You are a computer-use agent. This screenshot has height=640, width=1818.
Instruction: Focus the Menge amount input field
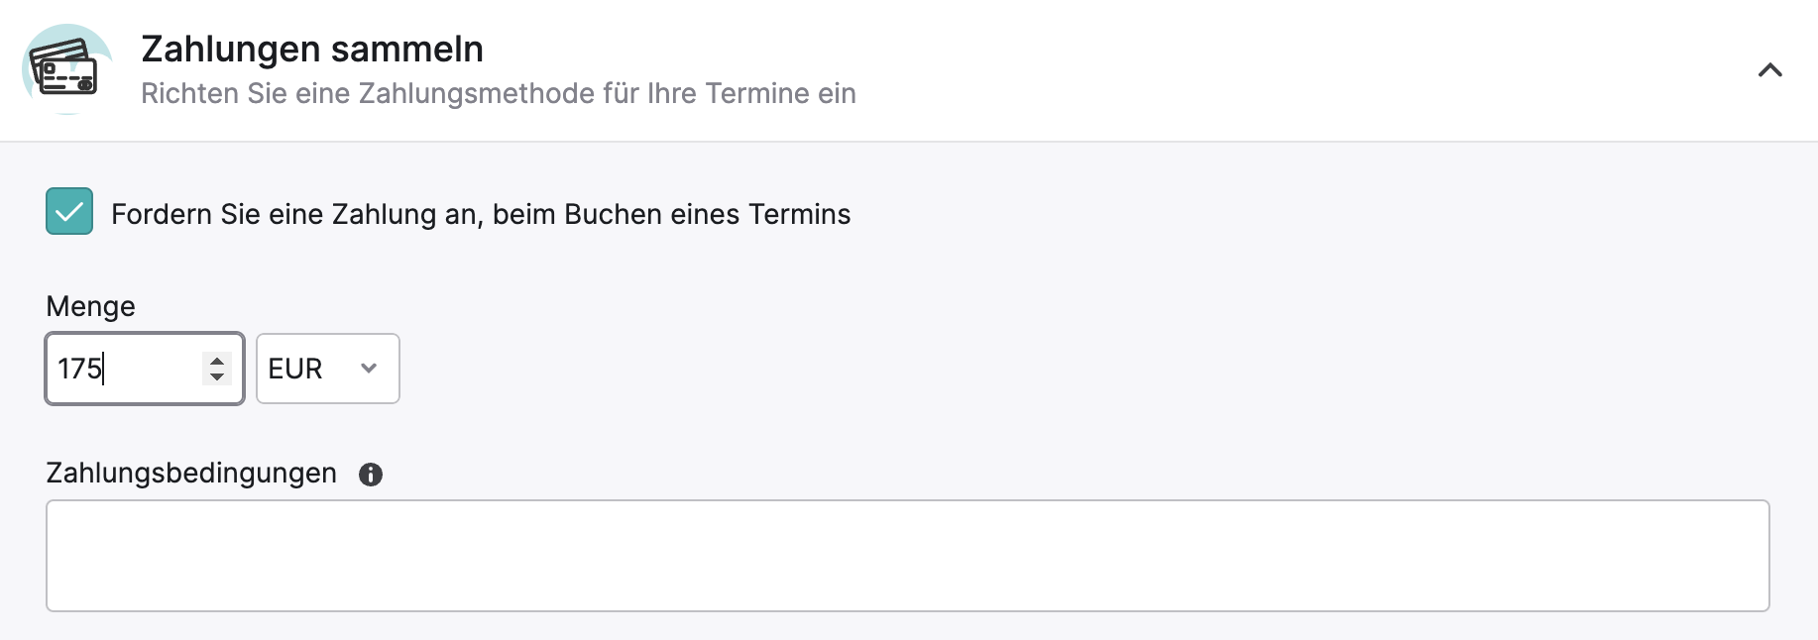(145, 369)
